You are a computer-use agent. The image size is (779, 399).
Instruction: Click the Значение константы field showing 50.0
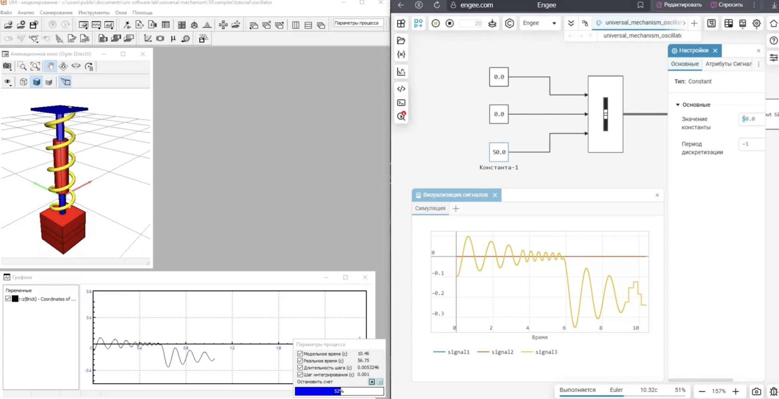[751, 119]
